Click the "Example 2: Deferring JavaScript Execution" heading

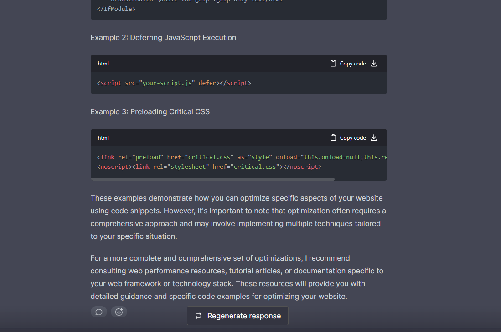point(163,37)
